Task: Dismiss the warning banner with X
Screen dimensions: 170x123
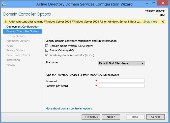Action: [x=163, y=22]
